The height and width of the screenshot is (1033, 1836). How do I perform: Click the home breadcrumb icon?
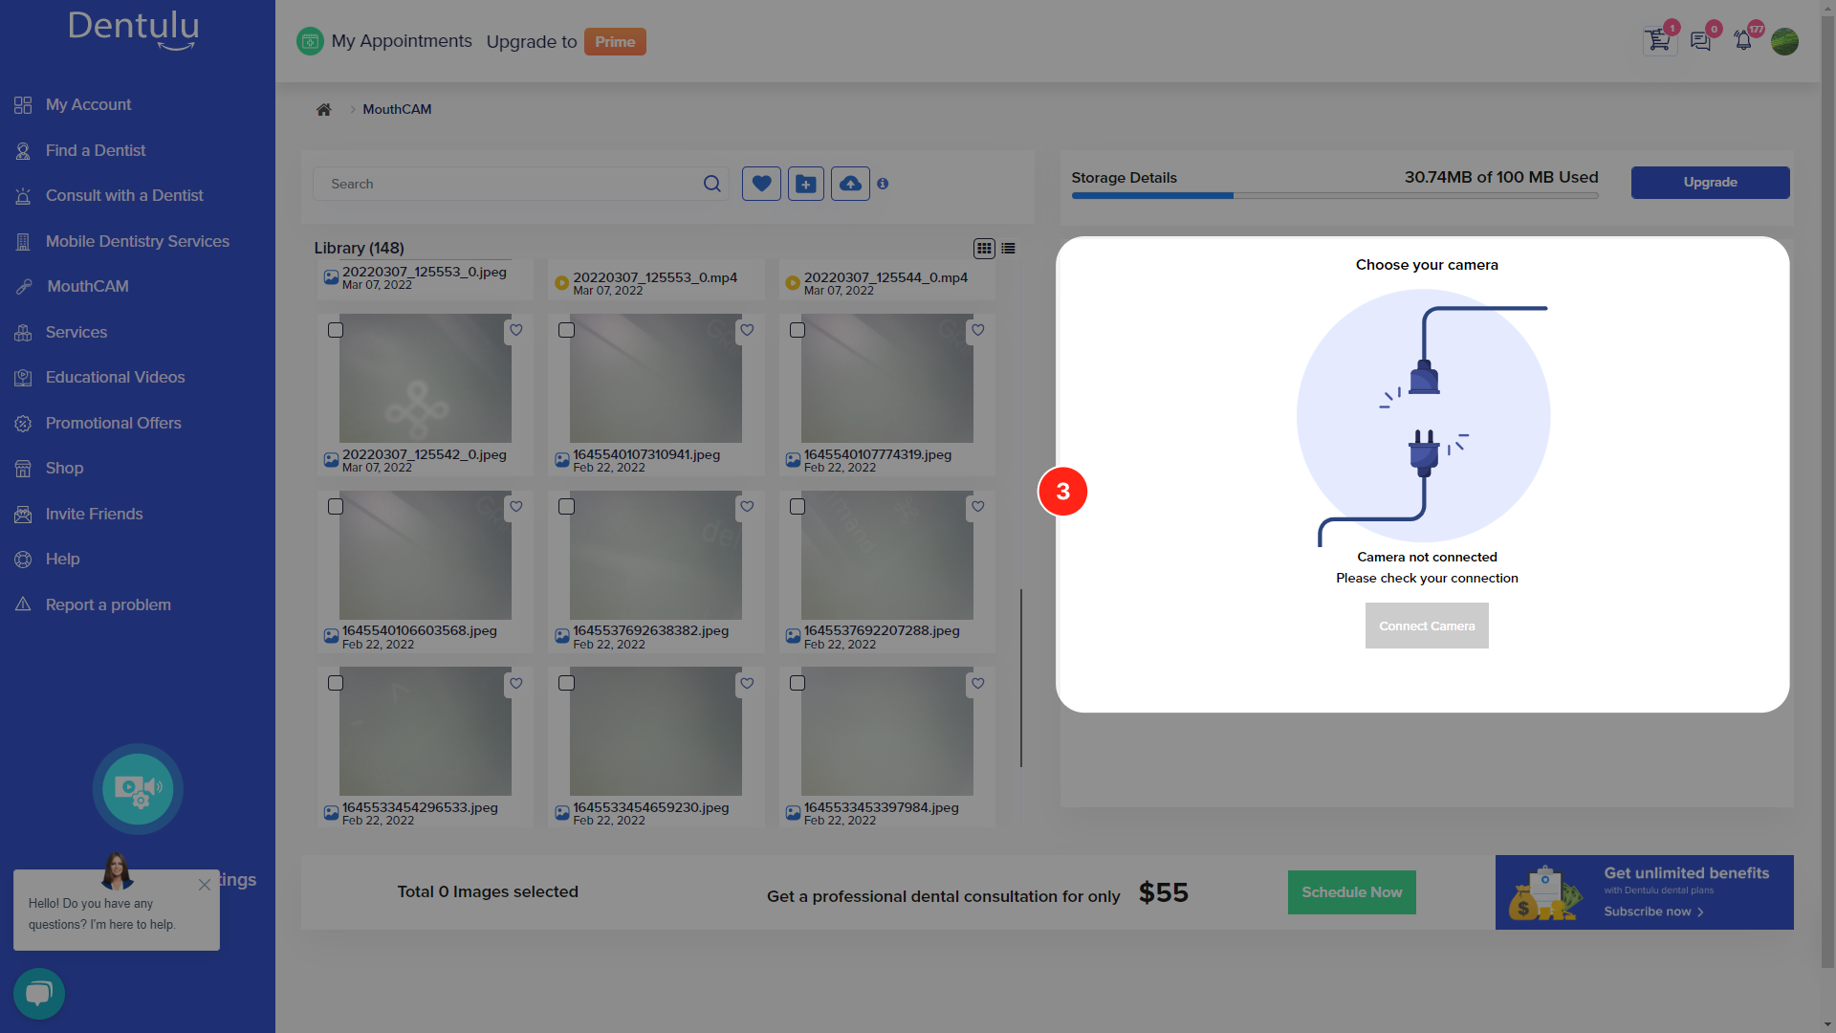(324, 109)
